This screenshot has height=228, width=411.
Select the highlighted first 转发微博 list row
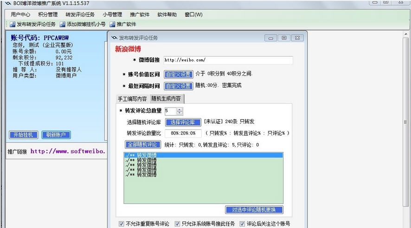tap(203, 155)
